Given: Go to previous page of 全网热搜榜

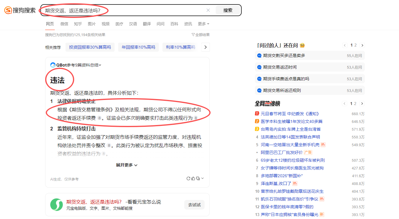Looking at the screenshot, I should coord(345,104).
